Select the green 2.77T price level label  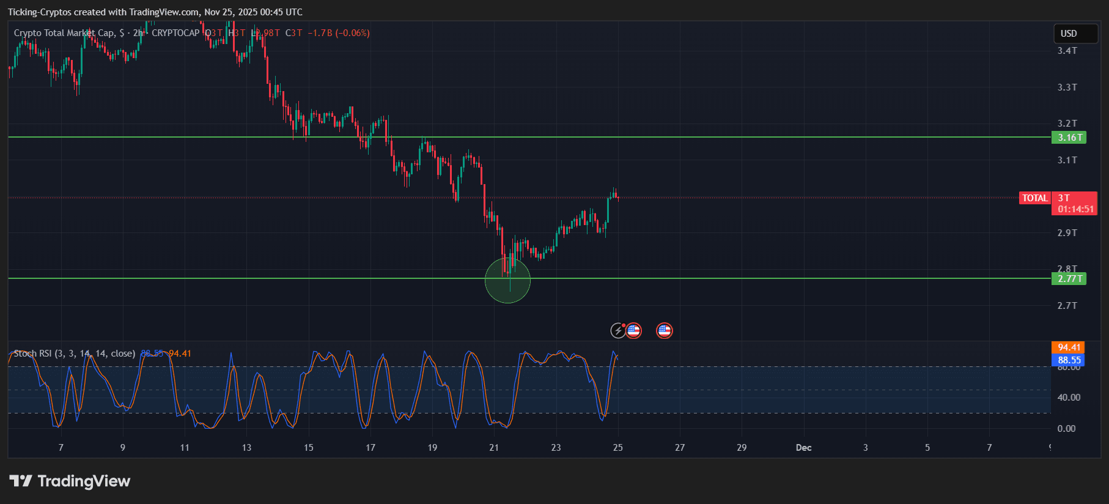coord(1069,279)
